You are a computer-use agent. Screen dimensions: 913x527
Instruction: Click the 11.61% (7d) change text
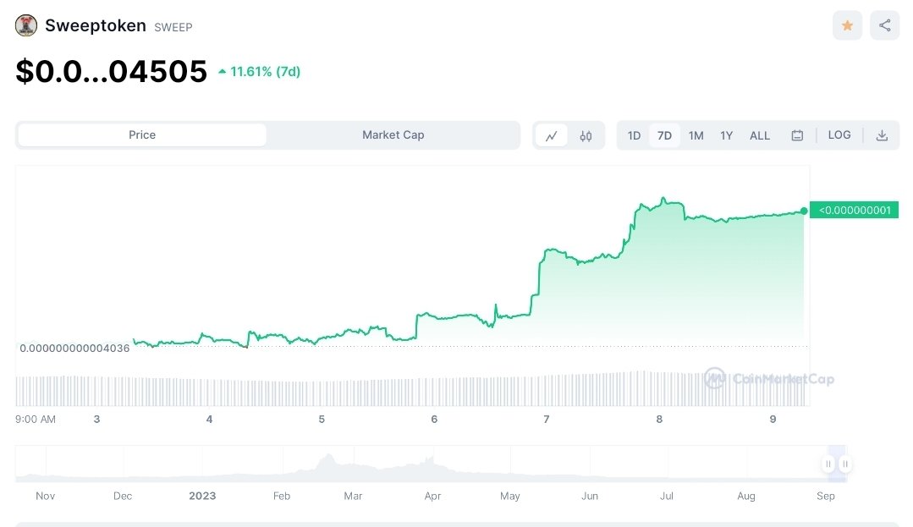tap(265, 72)
